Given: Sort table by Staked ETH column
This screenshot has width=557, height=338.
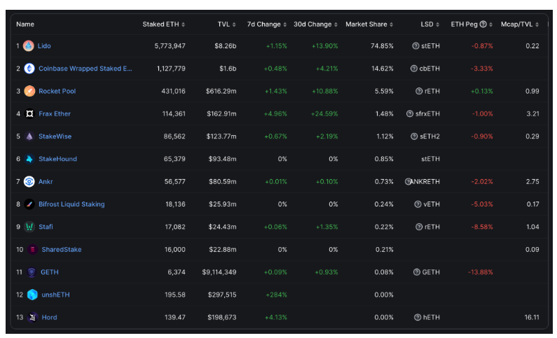Looking at the screenshot, I should [163, 24].
